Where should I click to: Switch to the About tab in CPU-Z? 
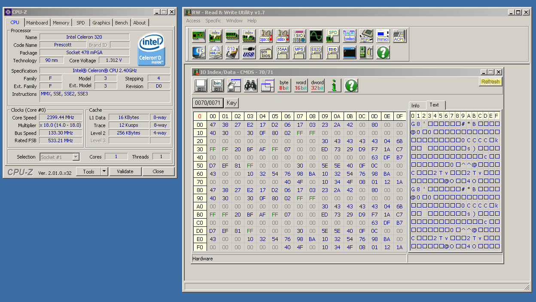(x=140, y=23)
